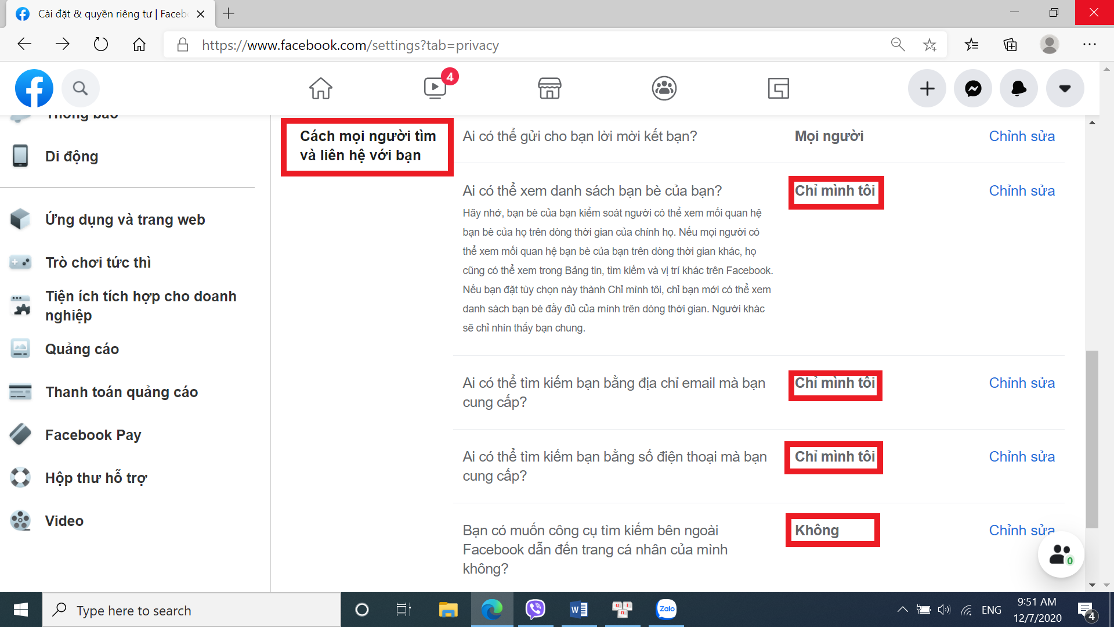The width and height of the screenshot is (1114, 627).
Task: Click the page vertical scrollbar thumb
Action: click(x=1092, y=439)
